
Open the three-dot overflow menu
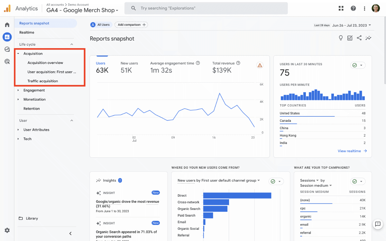pos(365,8)
